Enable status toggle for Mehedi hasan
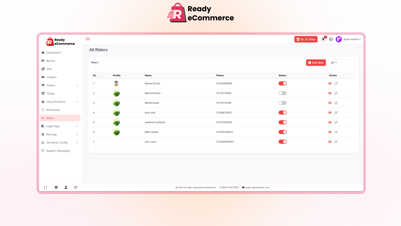This screenshot has width=401, height=226. [282, 93]
